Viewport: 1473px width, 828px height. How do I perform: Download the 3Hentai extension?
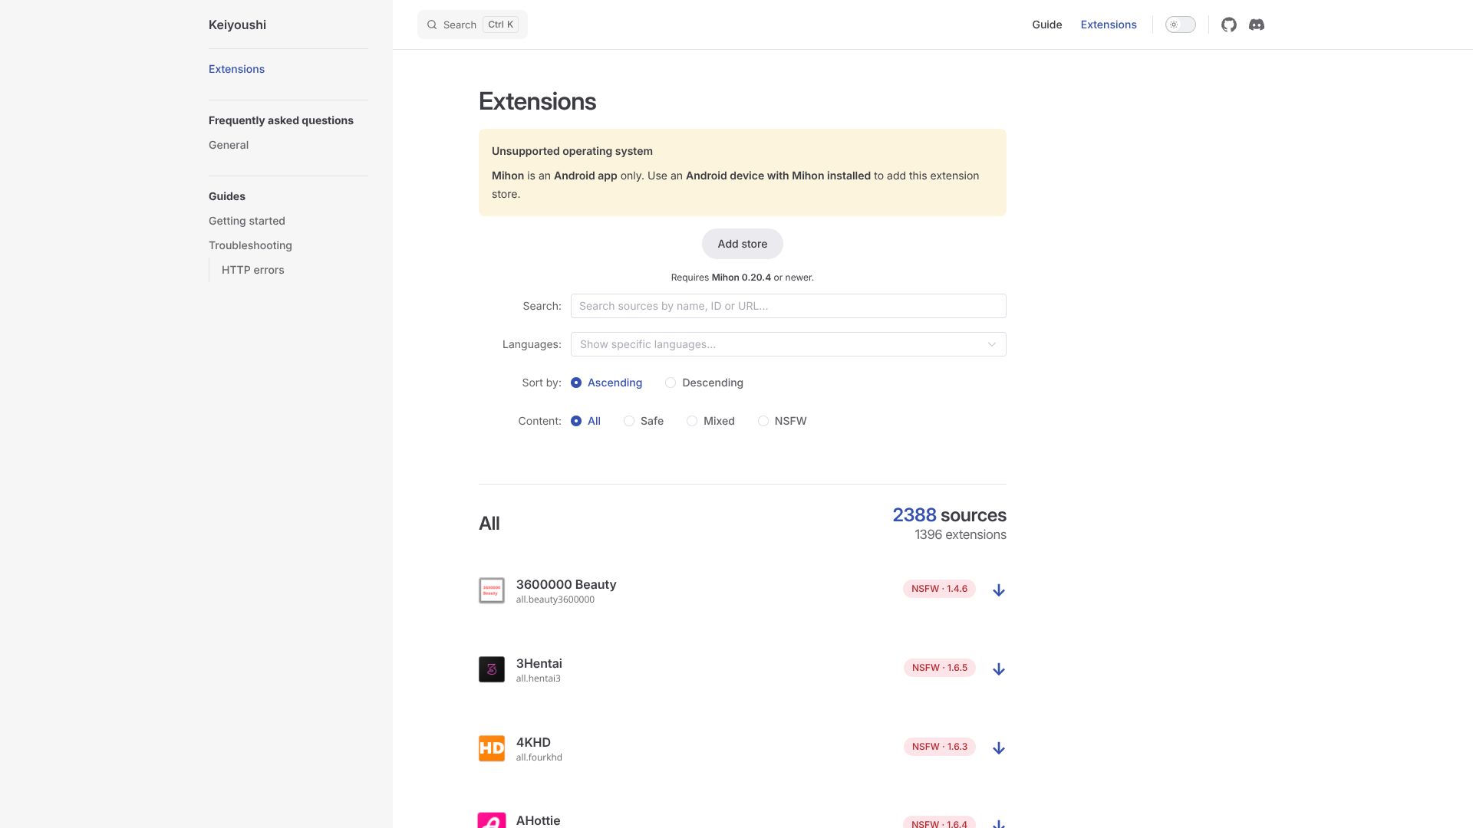(999, 669)
